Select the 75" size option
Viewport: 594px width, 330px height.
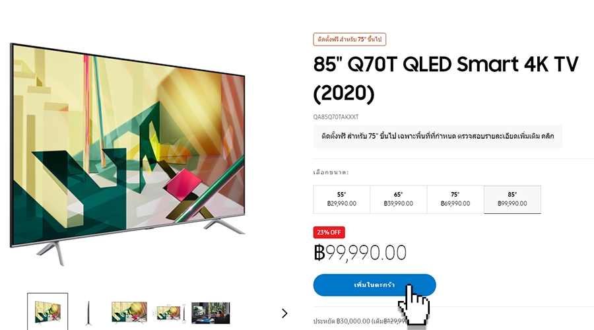pos(455,199)
